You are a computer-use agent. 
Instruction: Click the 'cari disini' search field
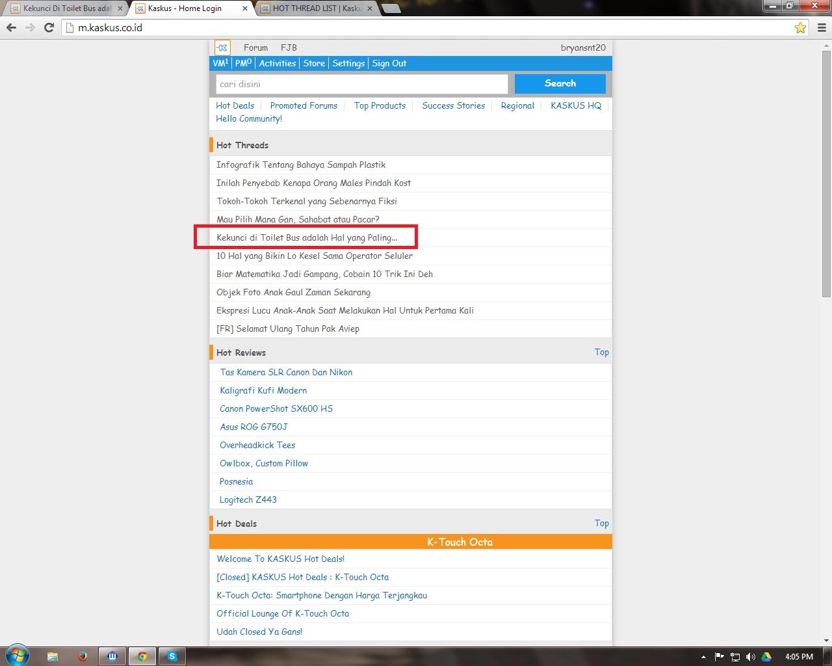361,84
